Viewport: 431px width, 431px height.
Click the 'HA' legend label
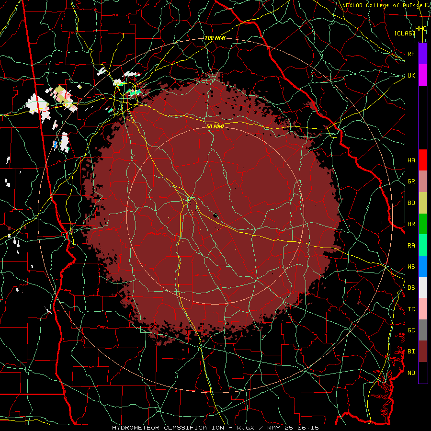coord(411,160)
